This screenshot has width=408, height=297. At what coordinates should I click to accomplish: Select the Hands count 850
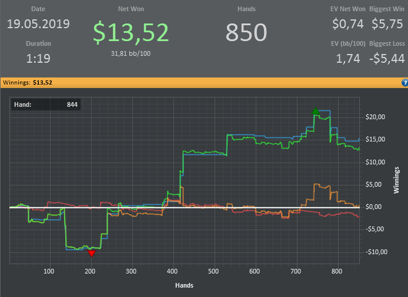tap(246, 32)
